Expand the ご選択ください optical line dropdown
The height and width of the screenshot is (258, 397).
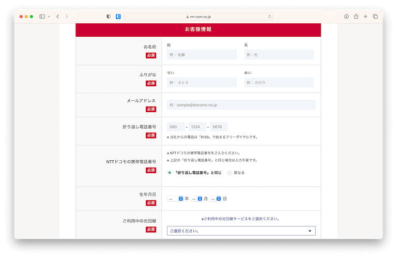coord(241,231)
